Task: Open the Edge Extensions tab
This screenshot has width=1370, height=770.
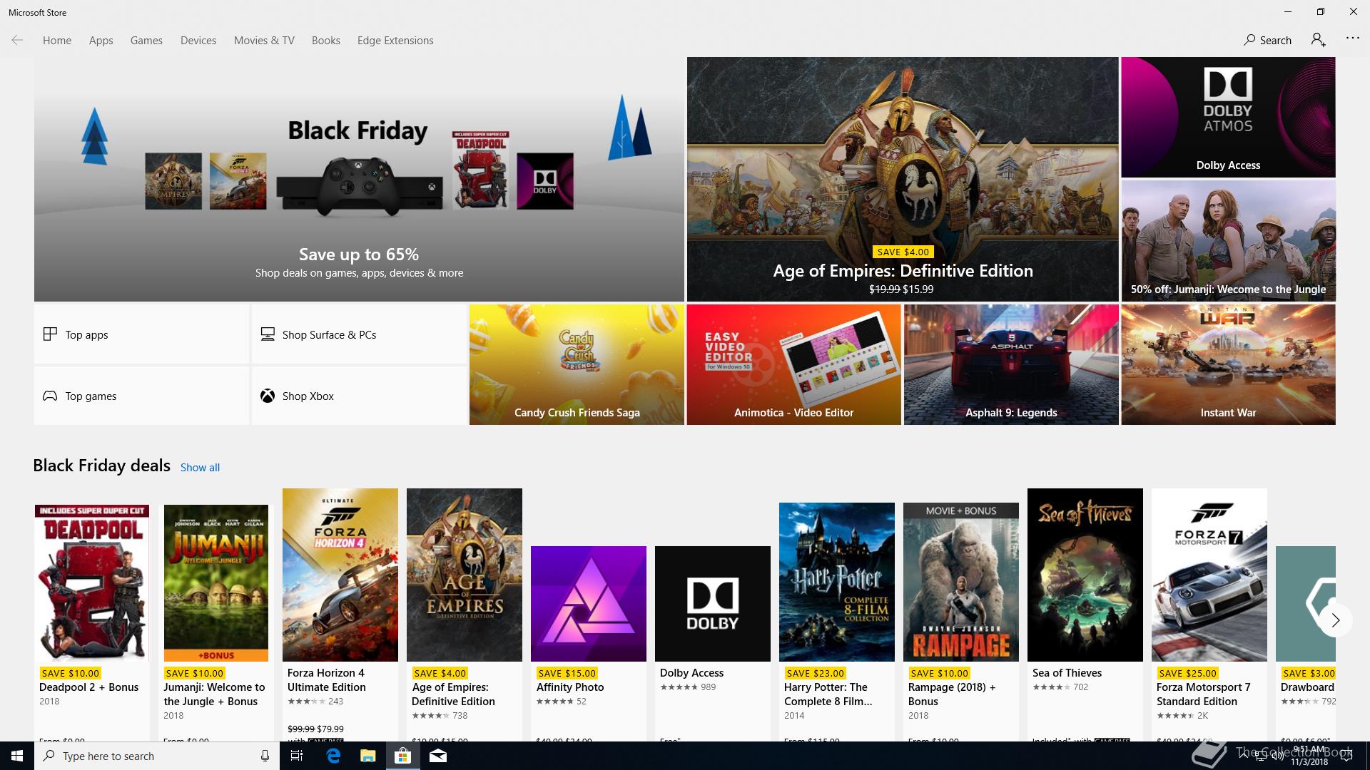Action: (395, 41)
